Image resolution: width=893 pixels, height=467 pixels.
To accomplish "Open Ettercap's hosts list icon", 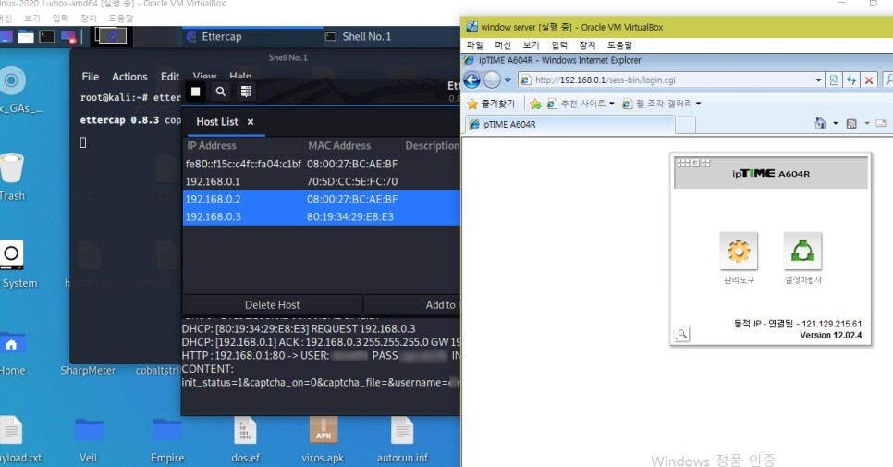I will click(246, 92).
